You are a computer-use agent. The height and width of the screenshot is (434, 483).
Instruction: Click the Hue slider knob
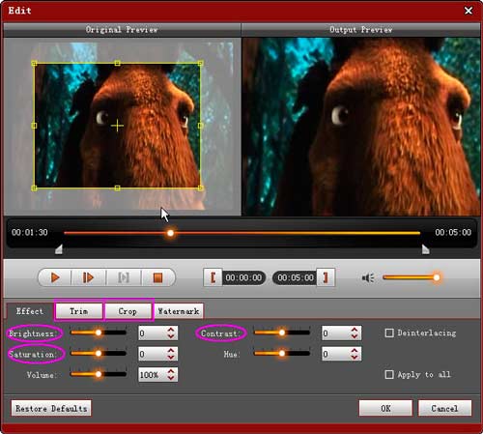point(282,354)
